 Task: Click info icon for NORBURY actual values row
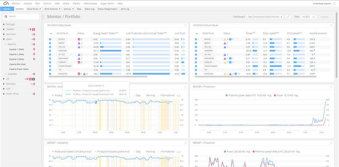coord(196,62)
